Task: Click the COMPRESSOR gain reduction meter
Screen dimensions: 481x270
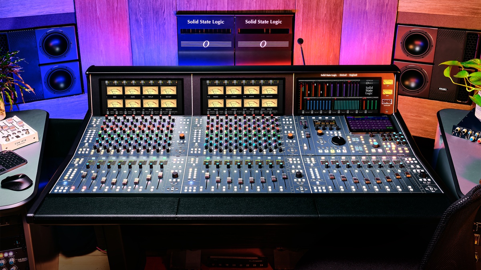Action: tap(387, 102)
